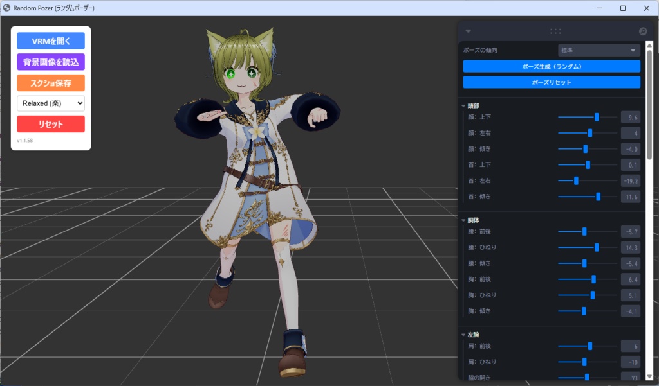Adjust the 顔: 上下 slider handle
Screen dimensions: 659x386
[x=596, y=117]
